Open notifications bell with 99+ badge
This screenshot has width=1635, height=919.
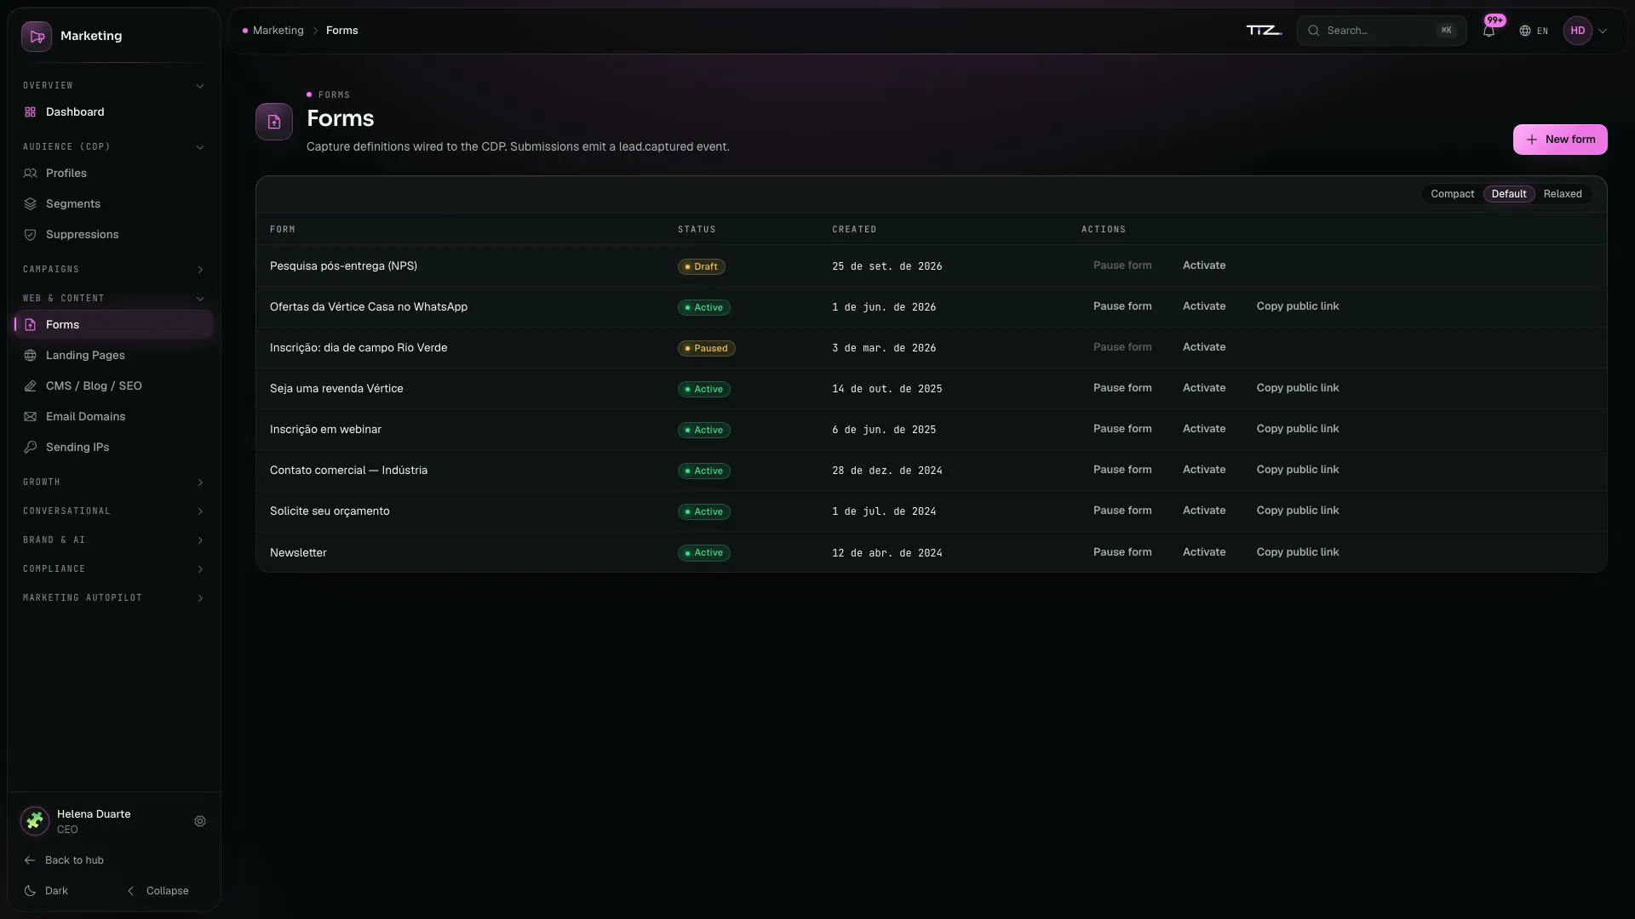1489,31
